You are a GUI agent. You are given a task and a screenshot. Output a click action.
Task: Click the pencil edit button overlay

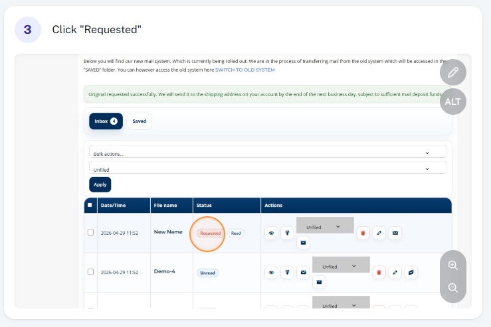[x=453, y=72]
